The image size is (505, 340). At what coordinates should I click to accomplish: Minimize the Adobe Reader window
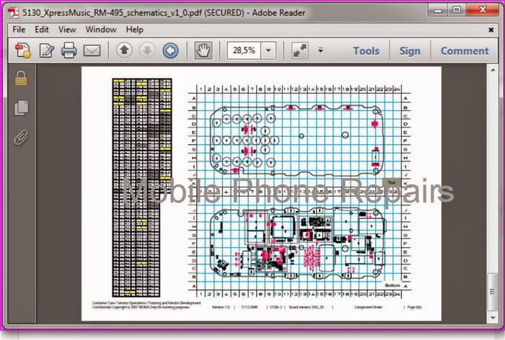(x=438, y=10)
